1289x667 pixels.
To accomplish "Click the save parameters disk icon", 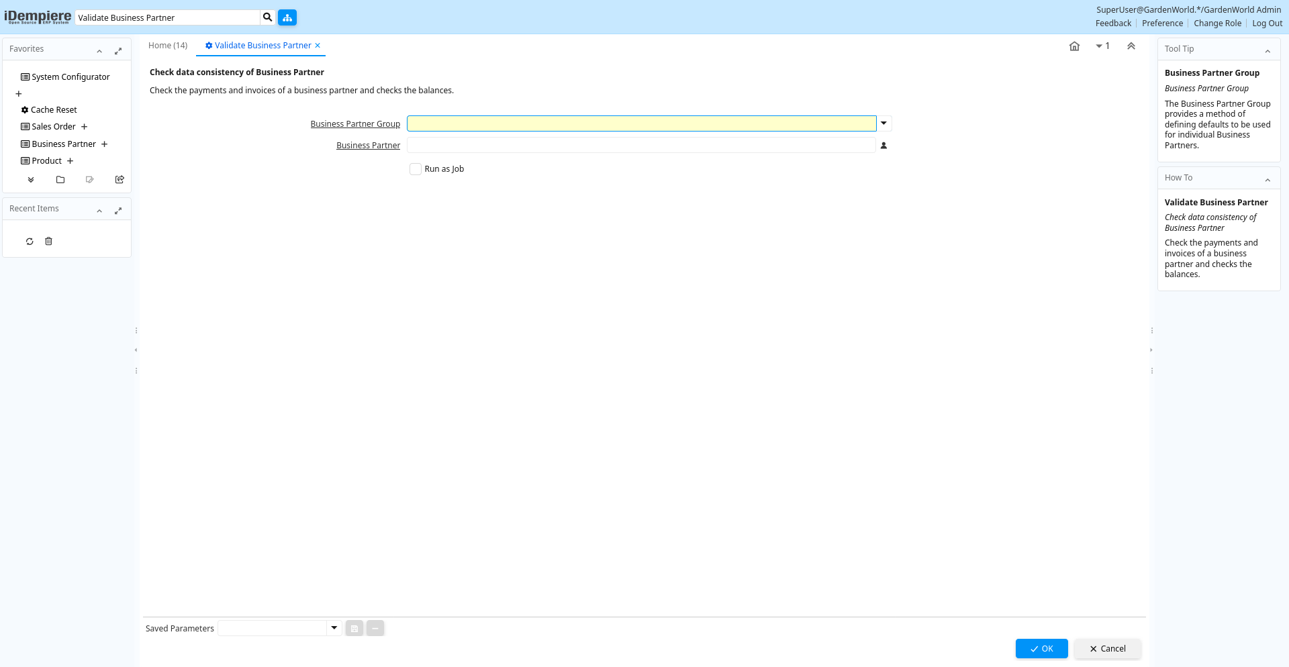I will coord(354,629).
